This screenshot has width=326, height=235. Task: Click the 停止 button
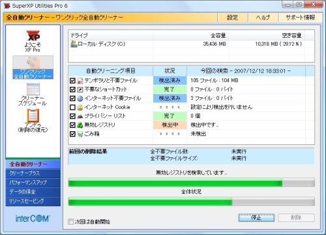(x=256, y=217)
